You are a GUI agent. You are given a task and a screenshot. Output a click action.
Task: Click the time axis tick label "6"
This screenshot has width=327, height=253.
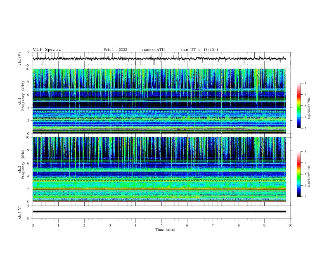(187, 225)
